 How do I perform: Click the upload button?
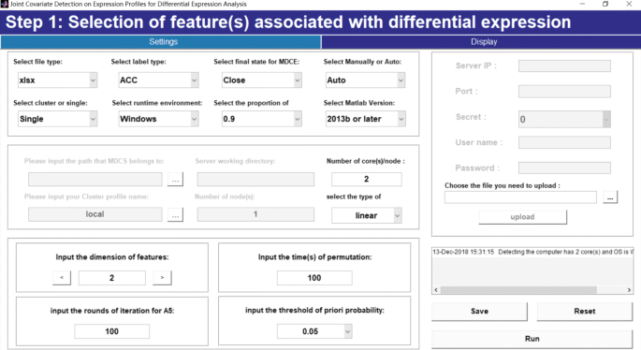click(x=522, y=217)
